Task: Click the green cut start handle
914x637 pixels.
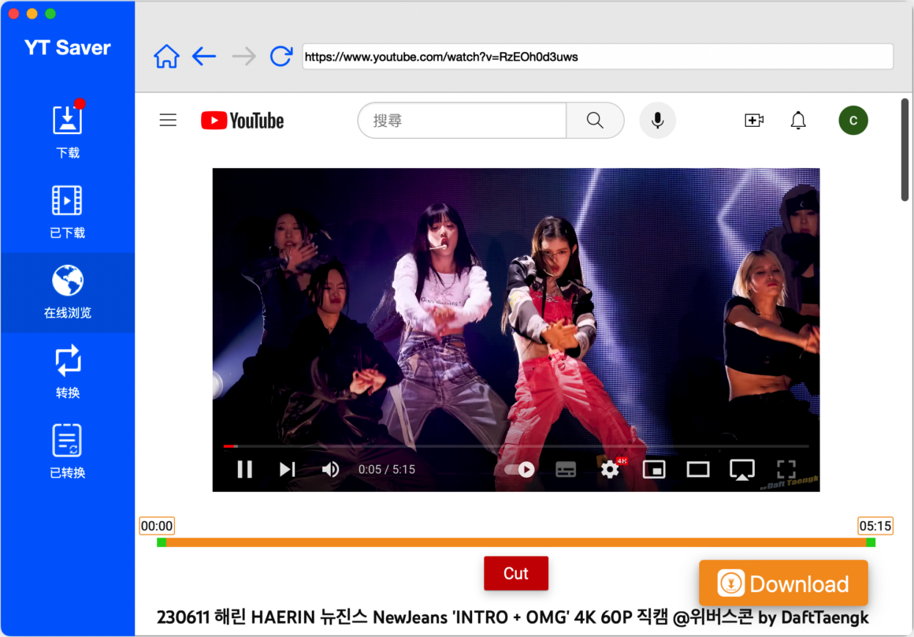Action: (x=162, y=542)
